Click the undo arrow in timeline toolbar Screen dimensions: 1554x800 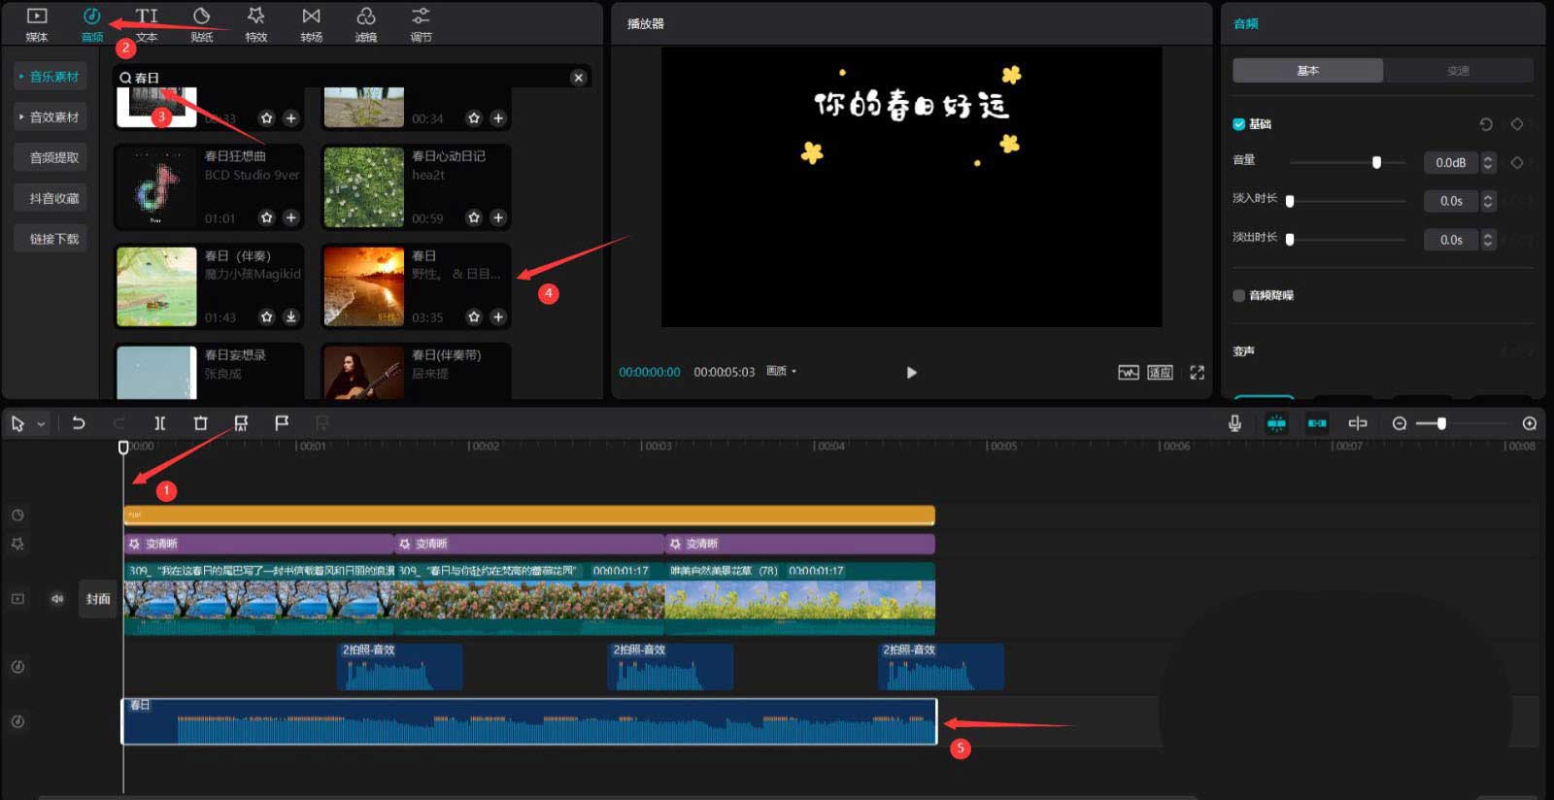pos(79,423)
